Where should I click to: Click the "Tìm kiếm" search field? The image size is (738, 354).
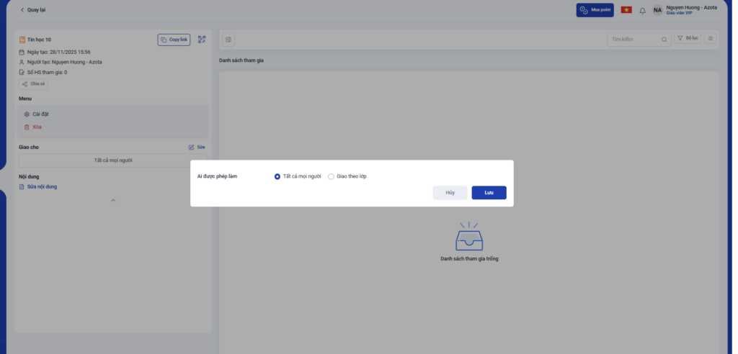coord(633,40)
